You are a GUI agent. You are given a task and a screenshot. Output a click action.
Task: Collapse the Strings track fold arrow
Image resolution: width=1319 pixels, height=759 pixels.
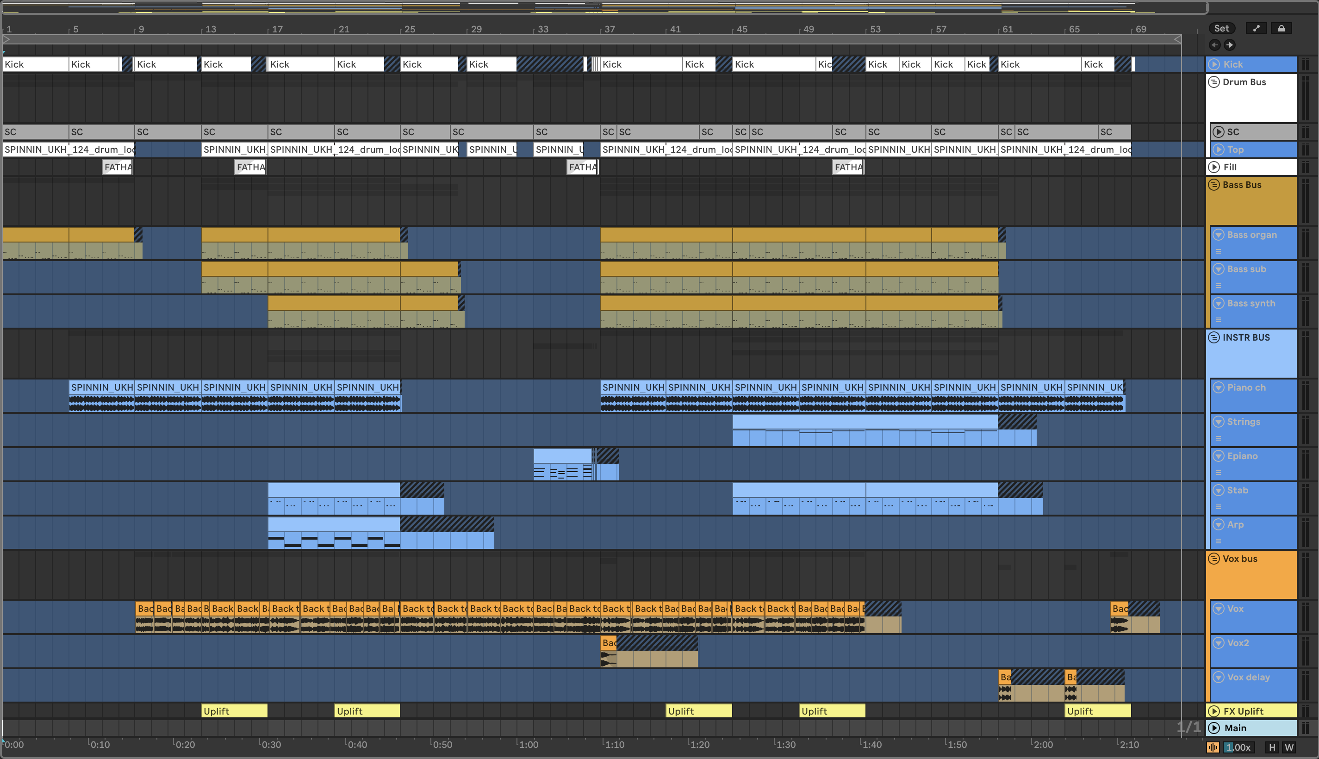pos(1218,421)
